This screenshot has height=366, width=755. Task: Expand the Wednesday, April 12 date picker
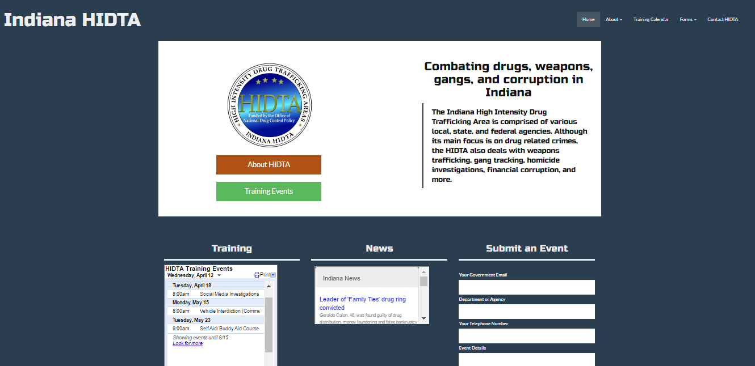click(x=219, y=275)
